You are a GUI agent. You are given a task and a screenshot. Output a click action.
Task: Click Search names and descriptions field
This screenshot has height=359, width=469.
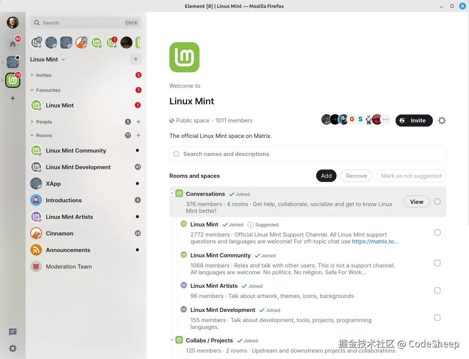[308, 154]
